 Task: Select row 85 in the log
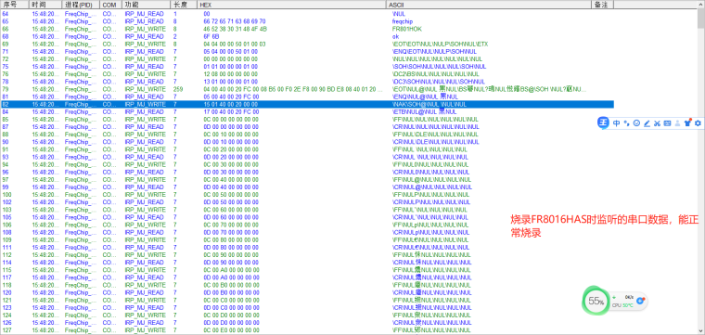pyautogui.click(x=307, y=119)
